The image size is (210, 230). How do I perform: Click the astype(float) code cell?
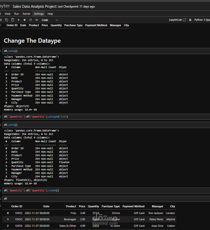point(106,117)
